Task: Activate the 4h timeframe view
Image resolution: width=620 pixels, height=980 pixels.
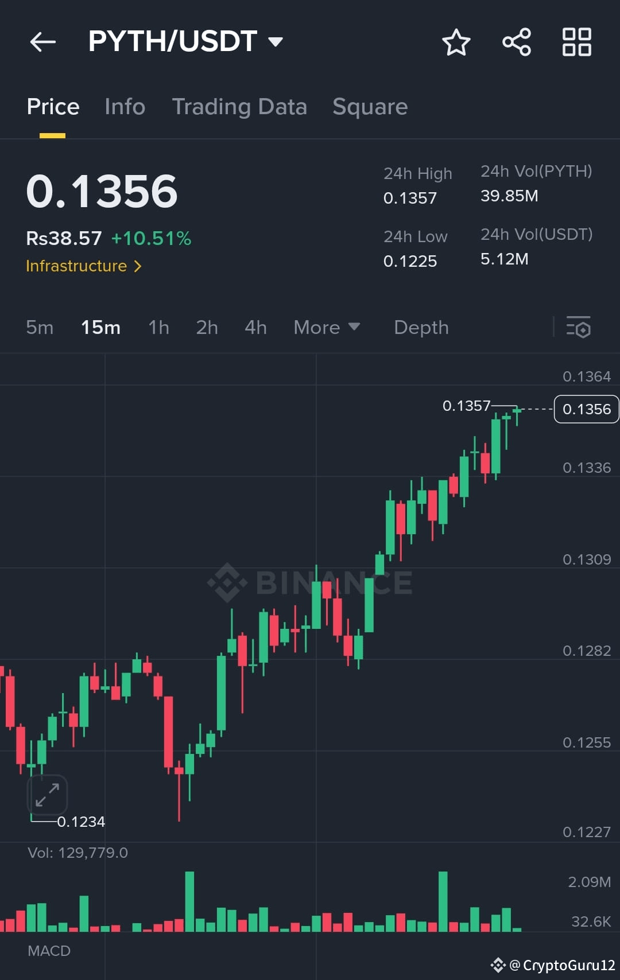Action: [x=255, y=328]
